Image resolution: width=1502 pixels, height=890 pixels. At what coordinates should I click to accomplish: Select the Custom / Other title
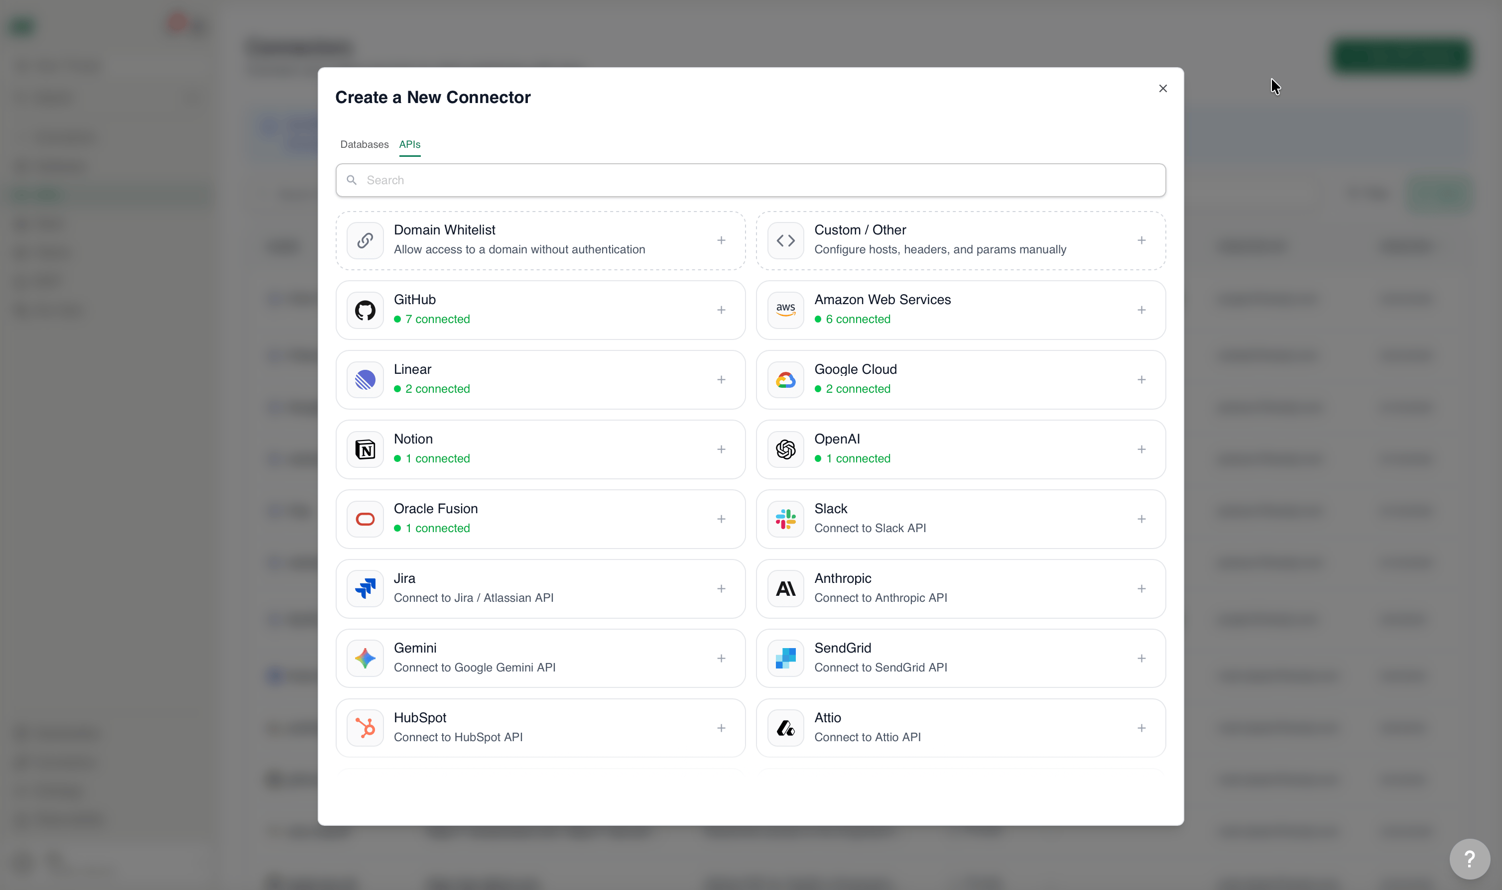pyautogui.click(x=860, y=229)
